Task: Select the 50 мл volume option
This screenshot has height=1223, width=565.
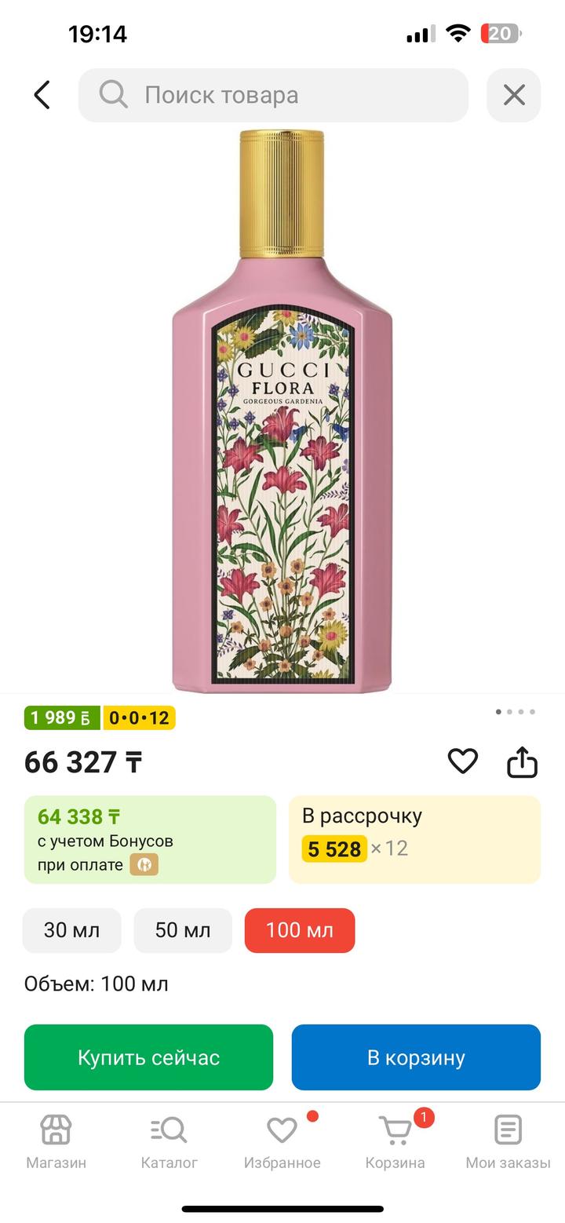Action: 183,930
